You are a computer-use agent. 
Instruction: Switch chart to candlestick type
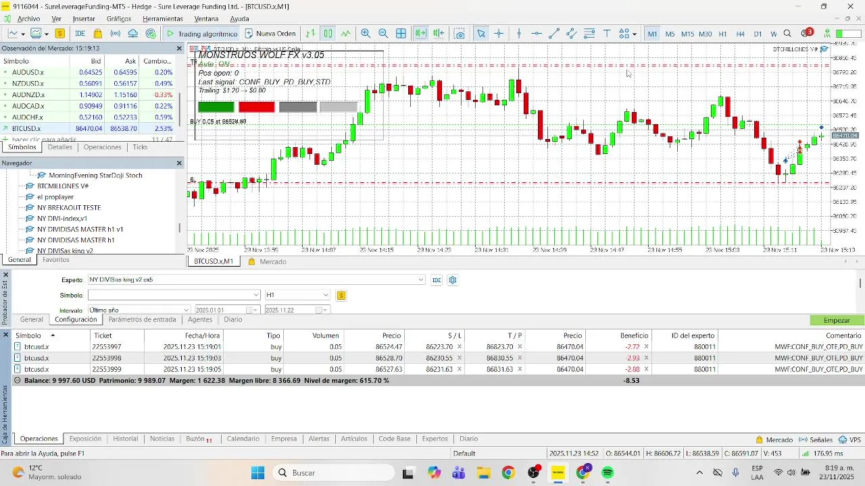tap(328, 34)
